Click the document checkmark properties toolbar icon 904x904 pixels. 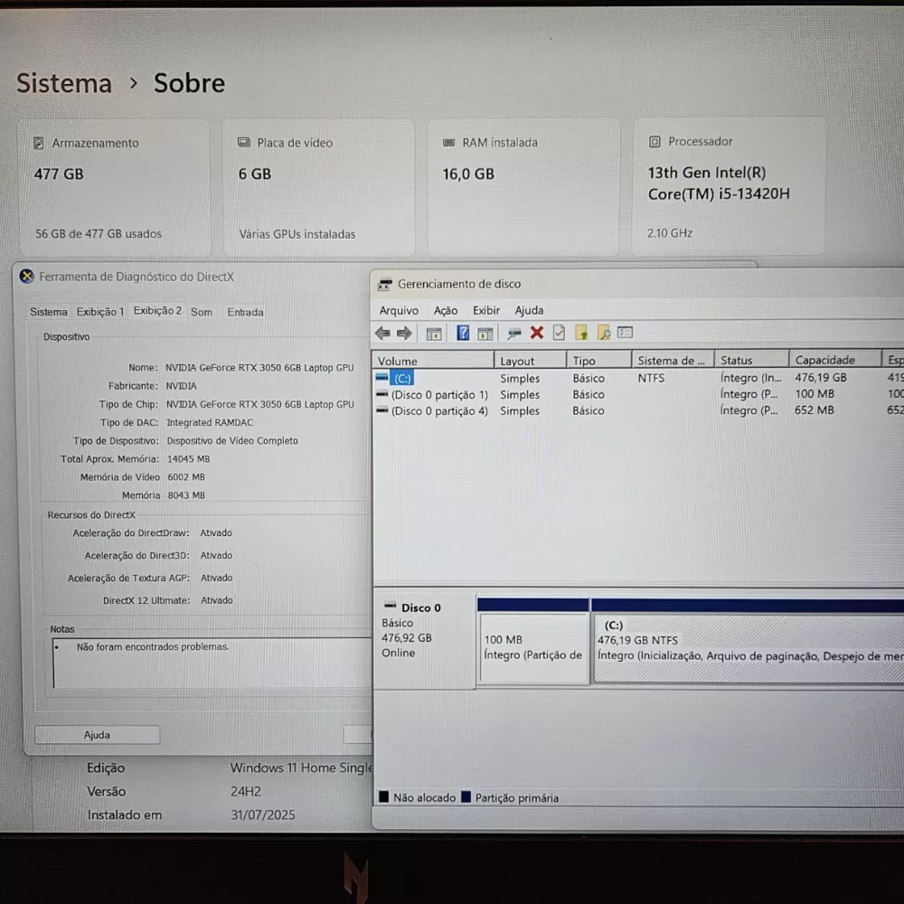559,333
